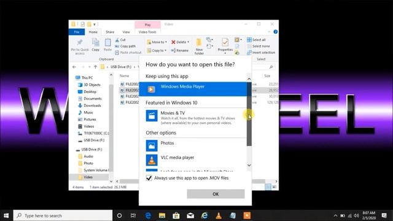Screen dimensions: 393x221
Task: Pick the Photos app icon
Action: click(152, 145)
